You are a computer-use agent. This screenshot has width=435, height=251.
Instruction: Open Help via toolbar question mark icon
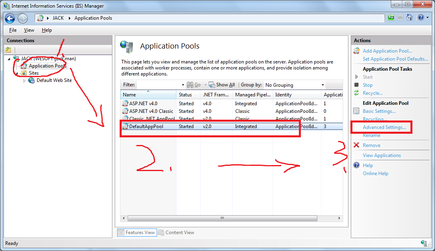[421, 17]
